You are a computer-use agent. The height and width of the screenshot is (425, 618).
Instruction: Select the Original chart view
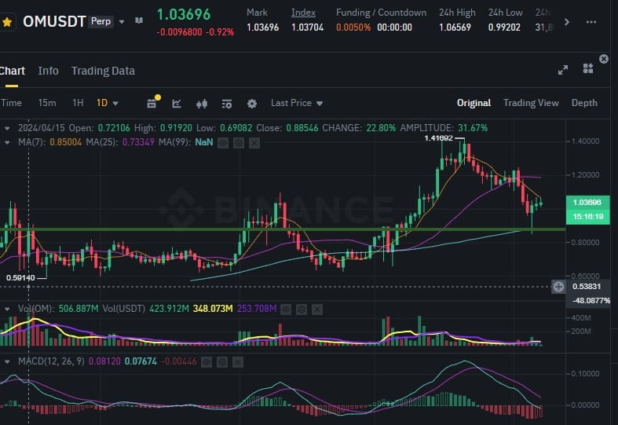474,103
